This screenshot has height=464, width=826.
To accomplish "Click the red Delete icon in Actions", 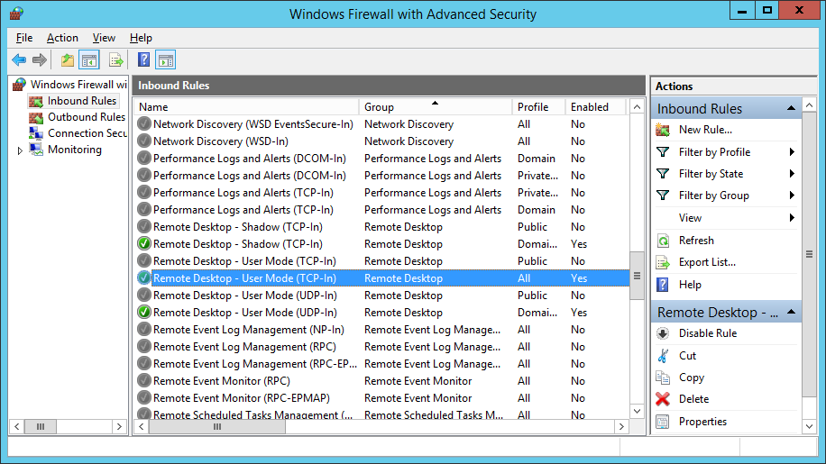I will tap(663, 399).
